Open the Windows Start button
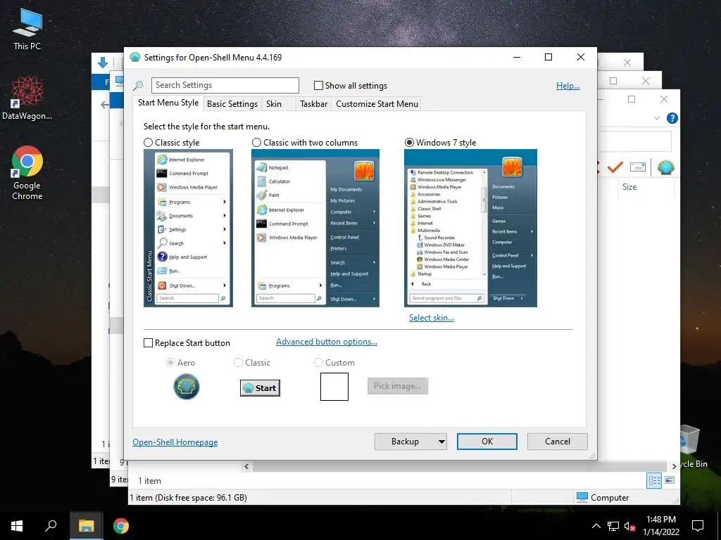The width and height of the screenshot is (721, 540). click(17, 526)
